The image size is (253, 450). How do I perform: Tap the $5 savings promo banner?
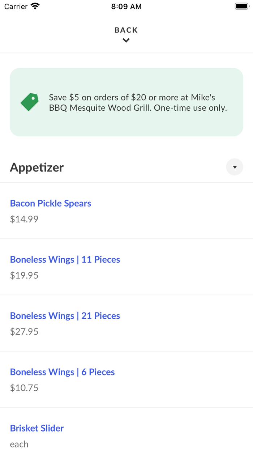coord(126,102)
